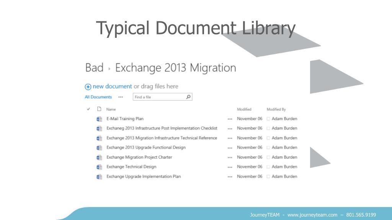Image resolution: width=392 pixels, height=220 pixels.
Task: Sort by the Modified column header
Action: (x=244, y=109)
